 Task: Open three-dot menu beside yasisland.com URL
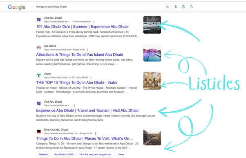pos(88,50)
